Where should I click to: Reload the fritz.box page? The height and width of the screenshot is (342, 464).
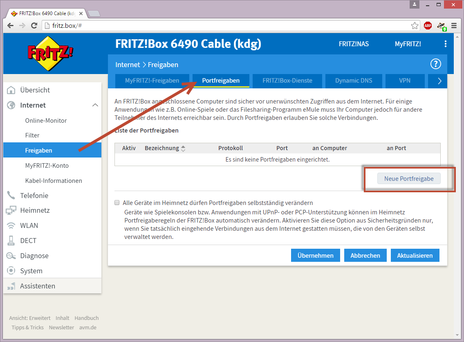34,26
